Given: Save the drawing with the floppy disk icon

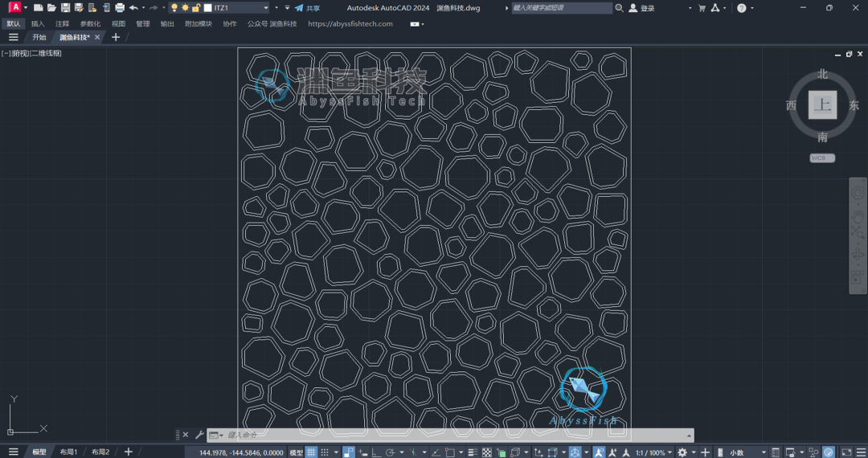Looking at the screenshot, I should (x=65, y=8).
